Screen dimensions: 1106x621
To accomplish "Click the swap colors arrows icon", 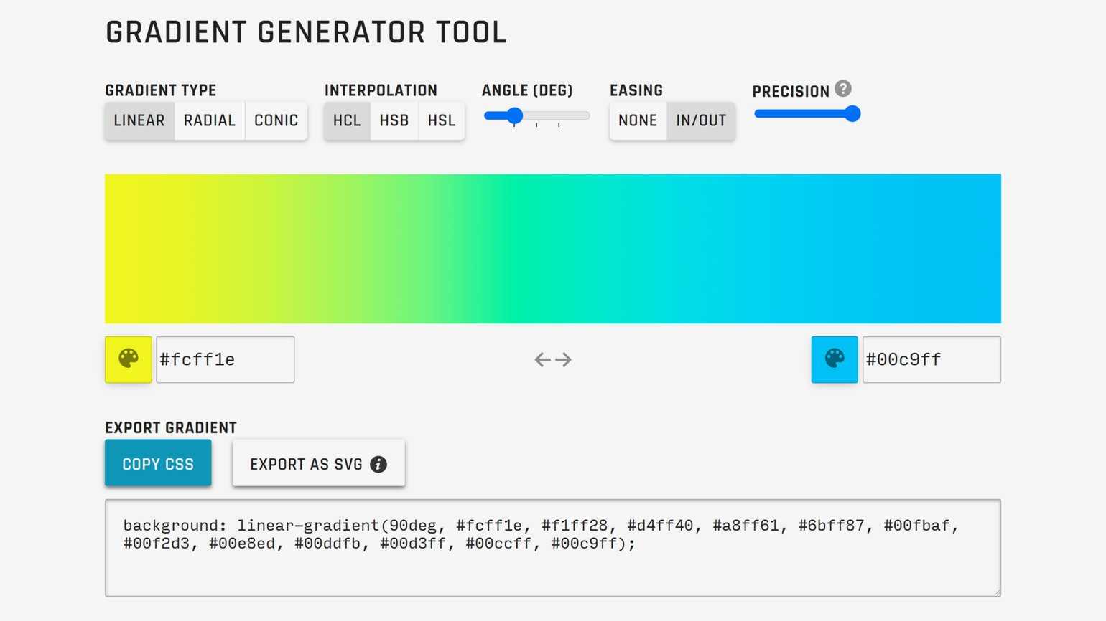I will click(553, 359).
